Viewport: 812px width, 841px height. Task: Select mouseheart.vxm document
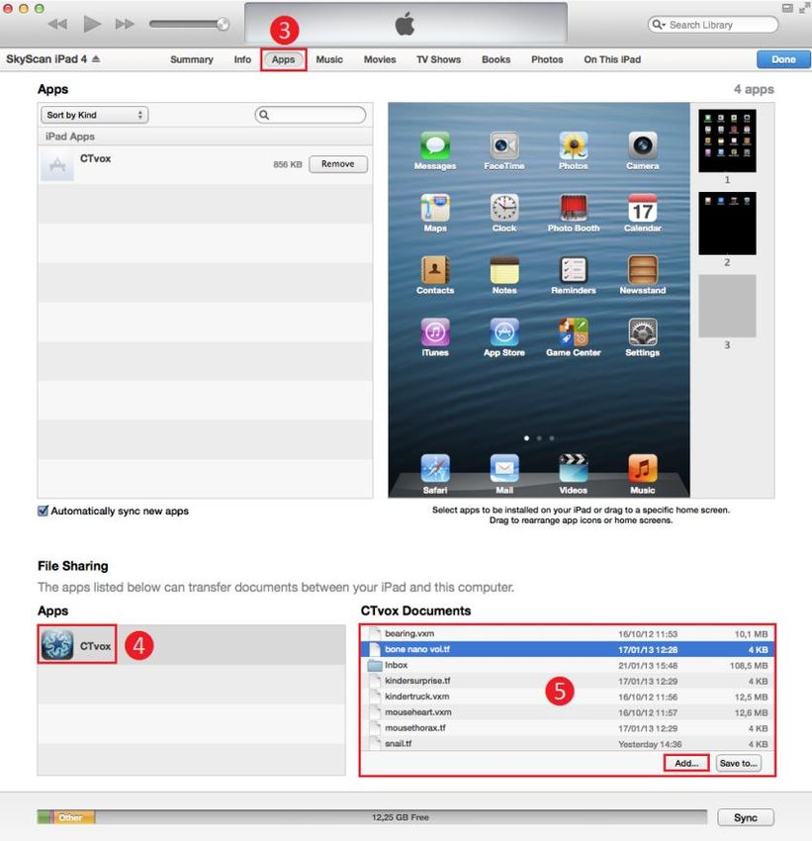568,712
